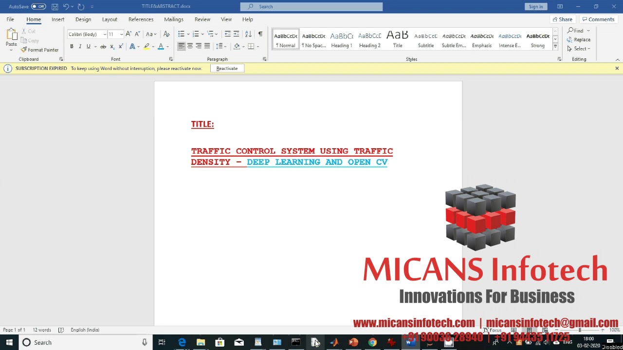Apply the Heading 1 style
This screenshot has height=350, width=623.
click(x=342, y=40)
